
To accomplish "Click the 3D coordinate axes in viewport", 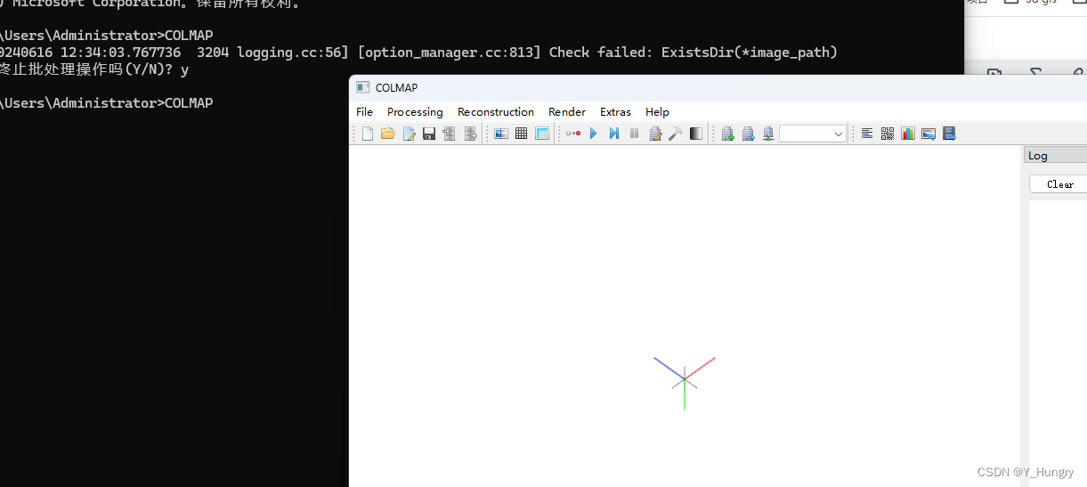I will tap(685, 383).
